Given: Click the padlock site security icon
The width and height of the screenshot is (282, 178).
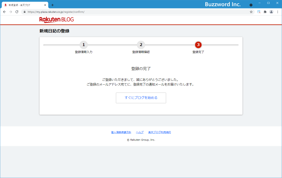Looking at the screenshot, I should coord(25,12).
